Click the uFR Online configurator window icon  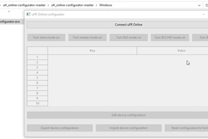coord(28,14)
